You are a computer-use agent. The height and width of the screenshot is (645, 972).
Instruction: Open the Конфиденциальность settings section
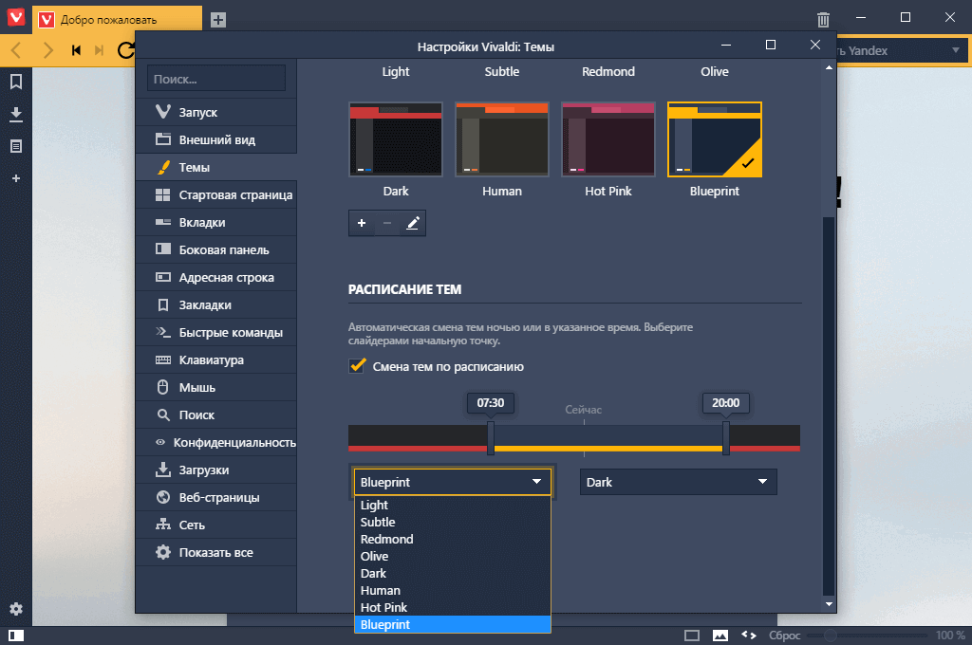point(216,442)
